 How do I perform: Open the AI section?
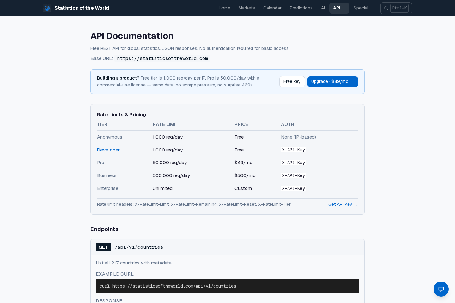(x=323, y=8)
